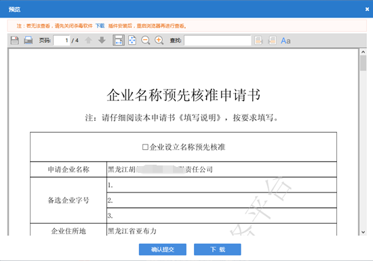Click the 黑龙江省亚布力 address value

(132, 230)
